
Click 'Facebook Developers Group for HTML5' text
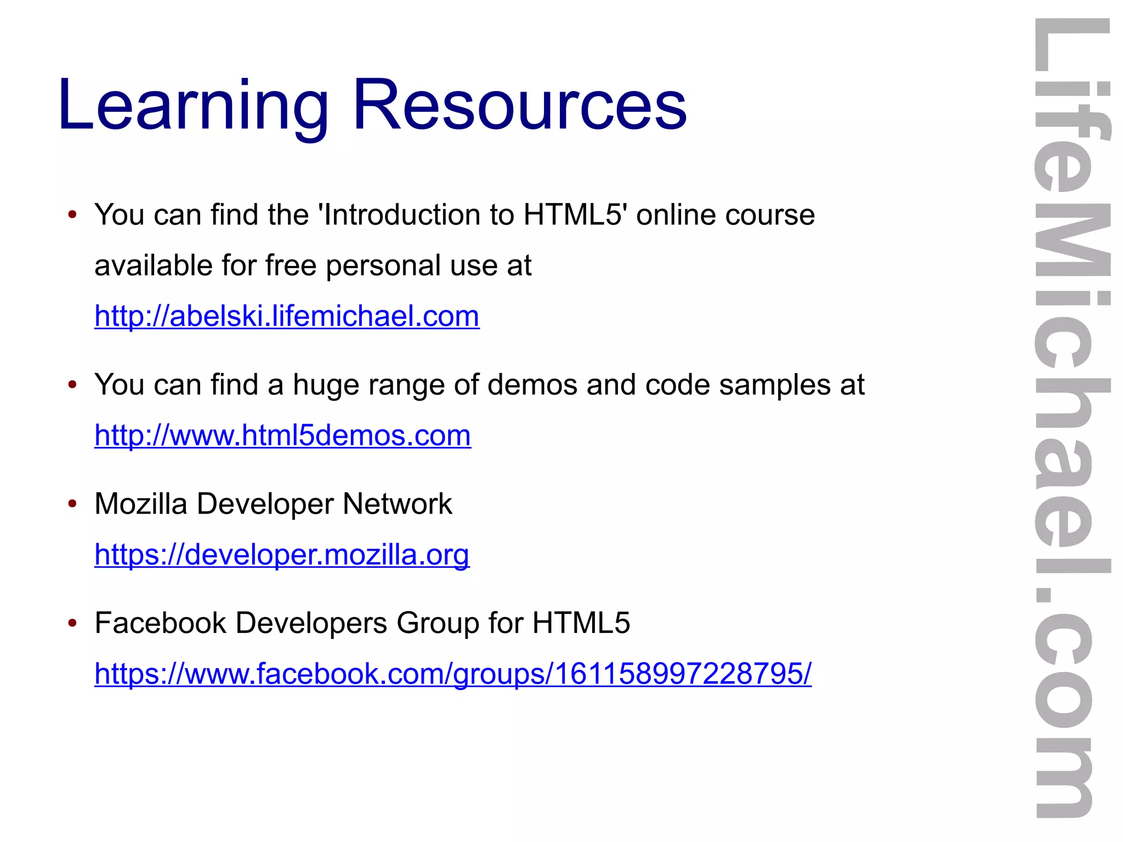[362, 623]
